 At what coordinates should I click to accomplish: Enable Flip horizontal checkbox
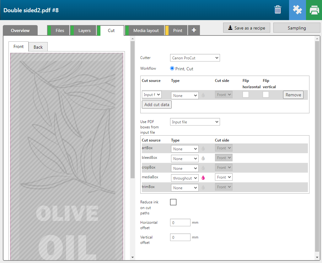click(x=246, y=94)
